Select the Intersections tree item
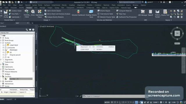The width and height of the screenshot is (186, 104). tap(9, 84)
